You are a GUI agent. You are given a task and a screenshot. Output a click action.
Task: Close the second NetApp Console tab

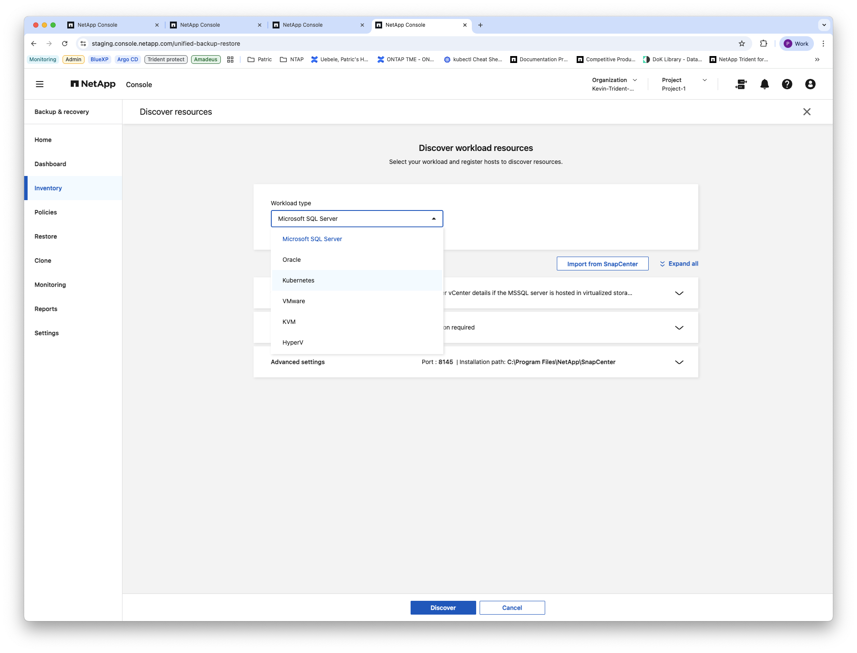tap(259, 25)
